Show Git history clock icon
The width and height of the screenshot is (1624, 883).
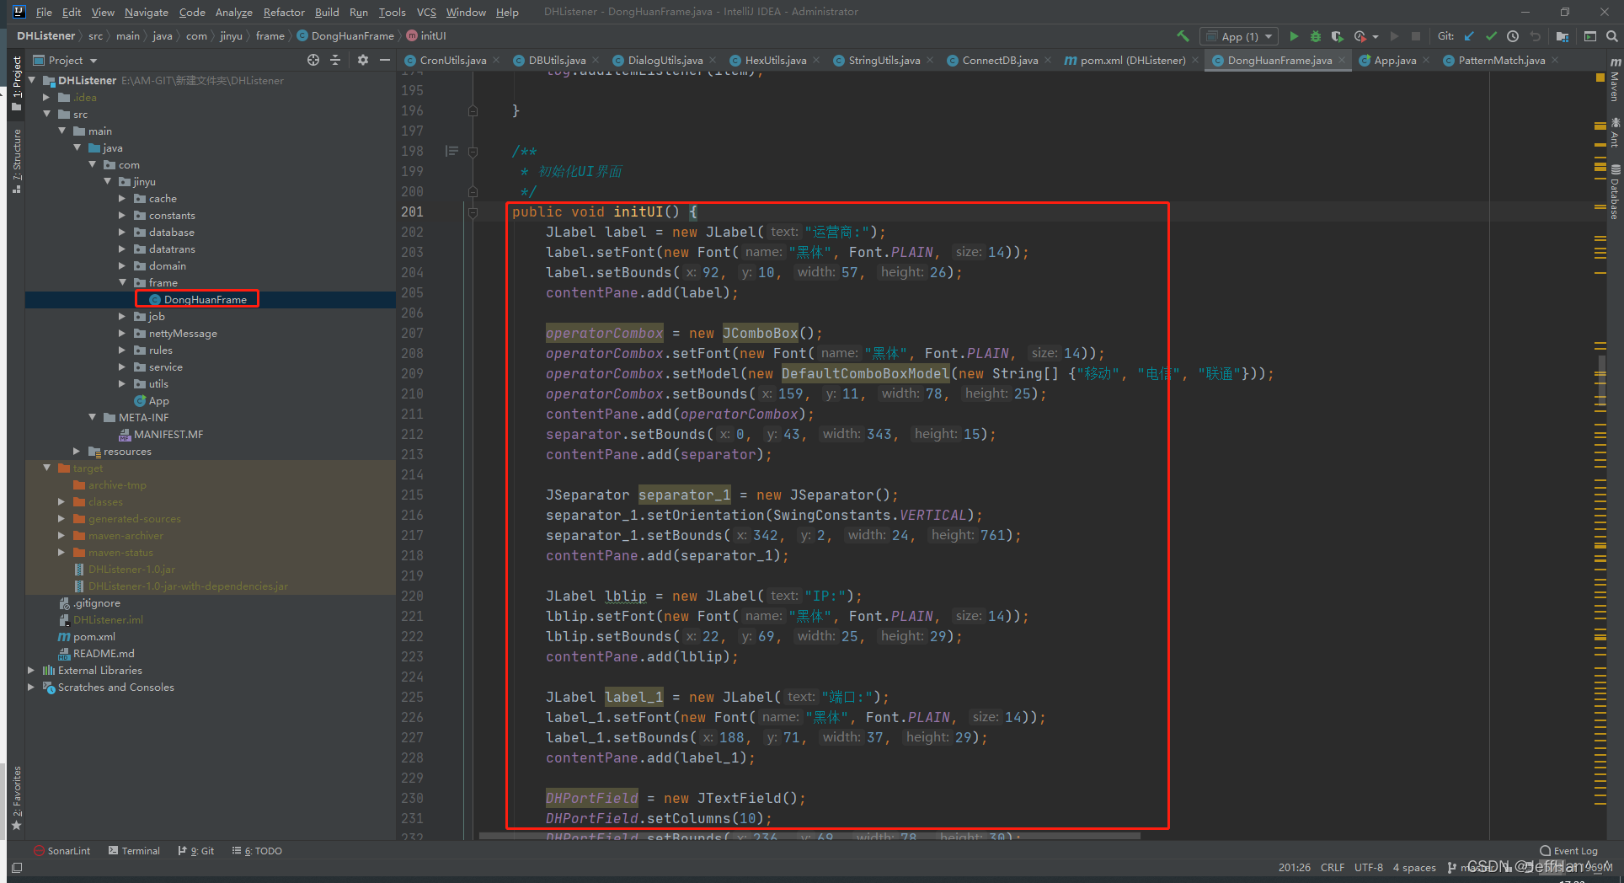(1513, 36)
